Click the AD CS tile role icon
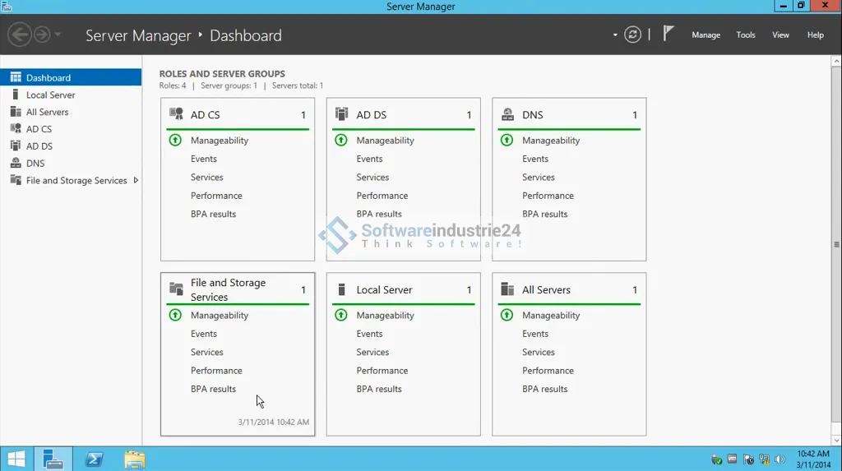Viewport: 842px width, 471px height. point(176,114)
